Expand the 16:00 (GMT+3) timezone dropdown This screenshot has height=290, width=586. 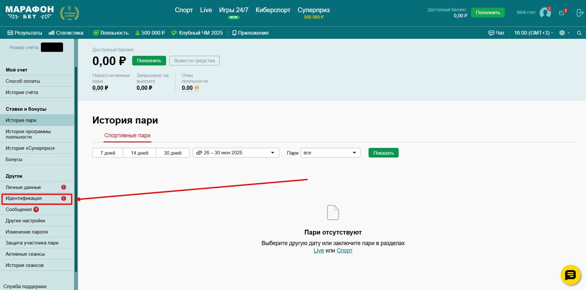coord(533,33)
